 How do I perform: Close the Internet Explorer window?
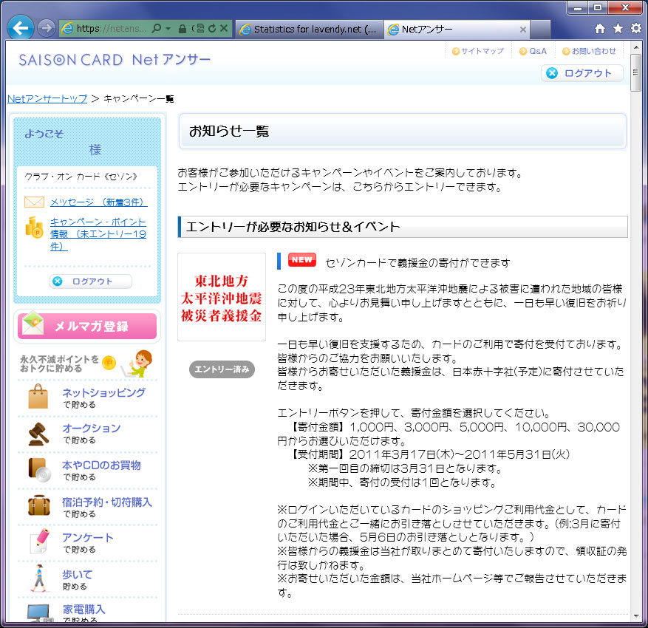[625, 8]
